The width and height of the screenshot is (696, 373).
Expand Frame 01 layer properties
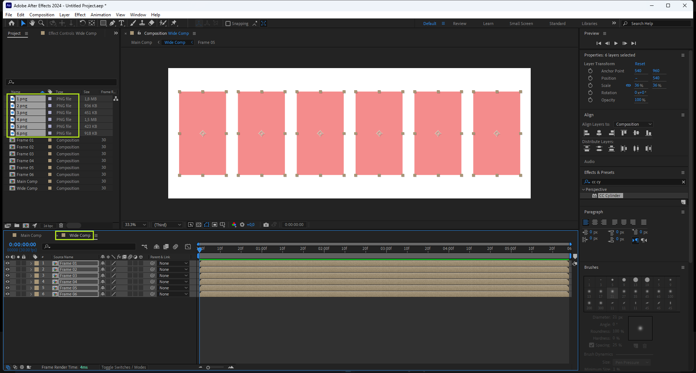31,263
